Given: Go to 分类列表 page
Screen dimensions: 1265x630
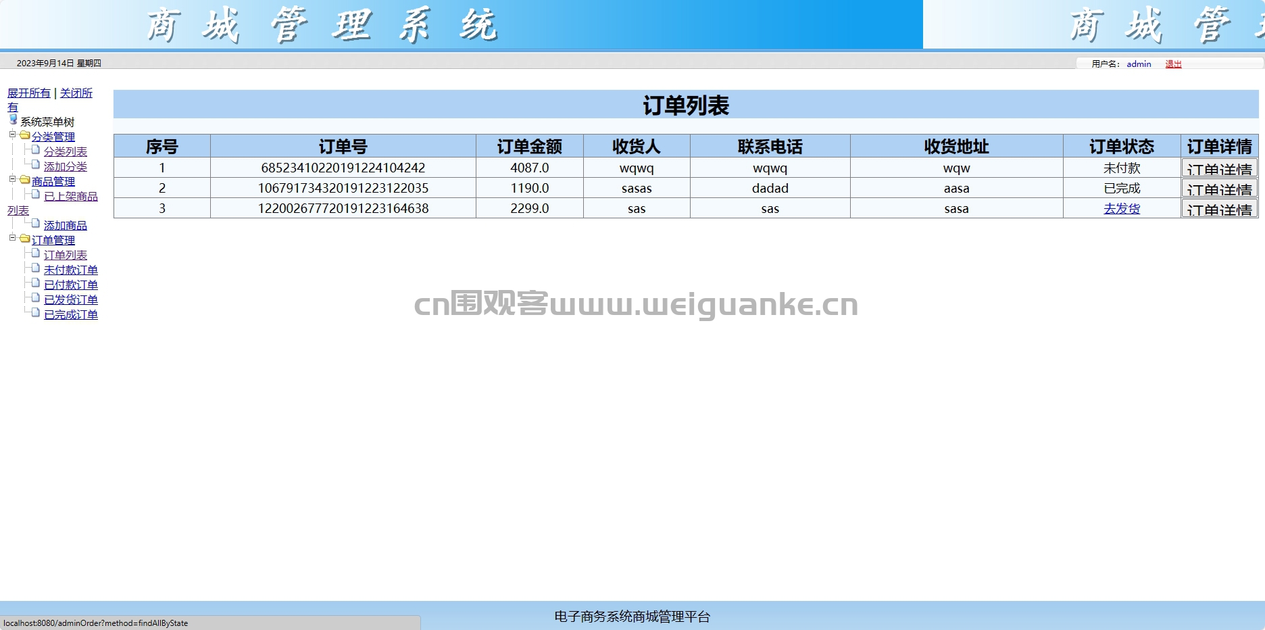Looking at the screenshot, I should point(66,151).
